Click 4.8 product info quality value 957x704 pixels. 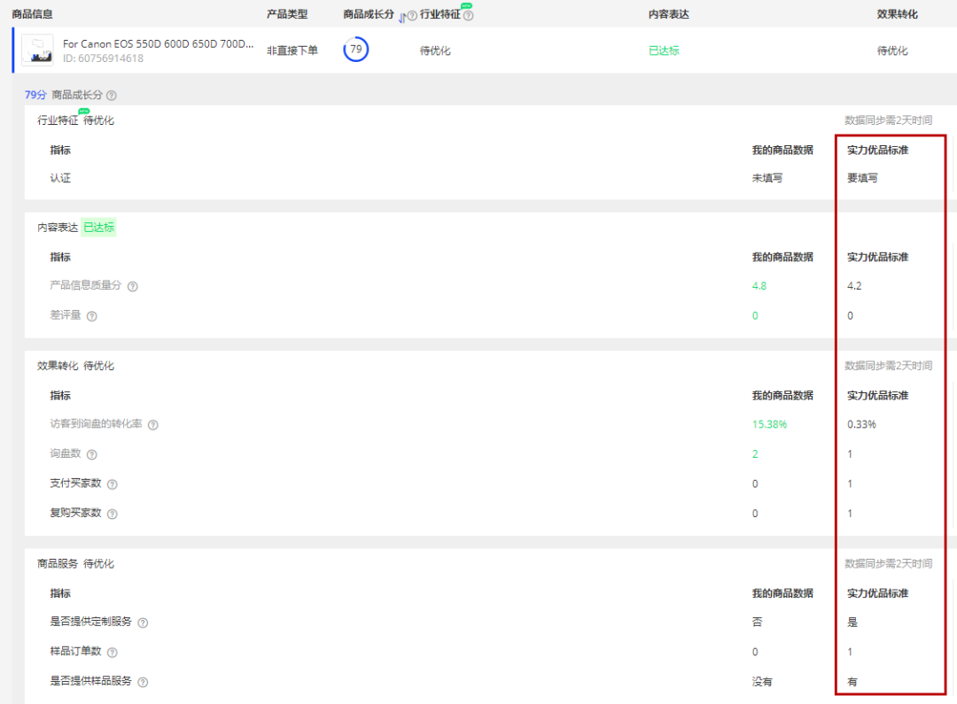(x=759, y=286)
